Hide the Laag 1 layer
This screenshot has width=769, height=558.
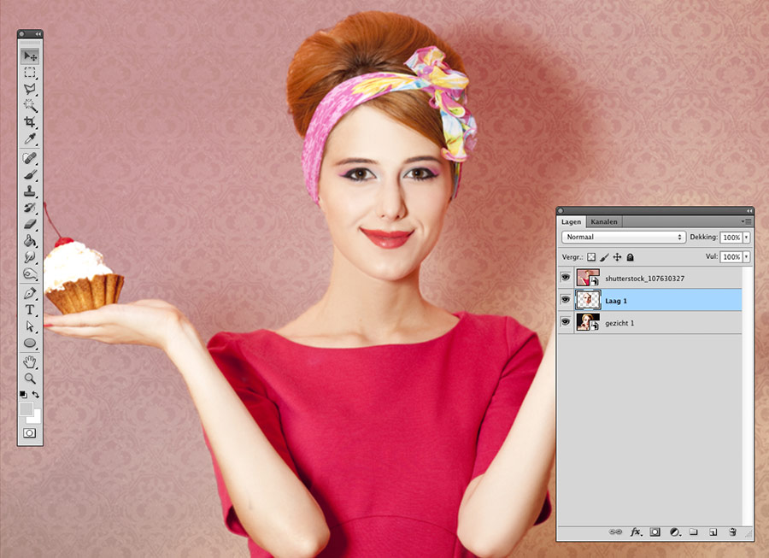[x=566, y=300]
